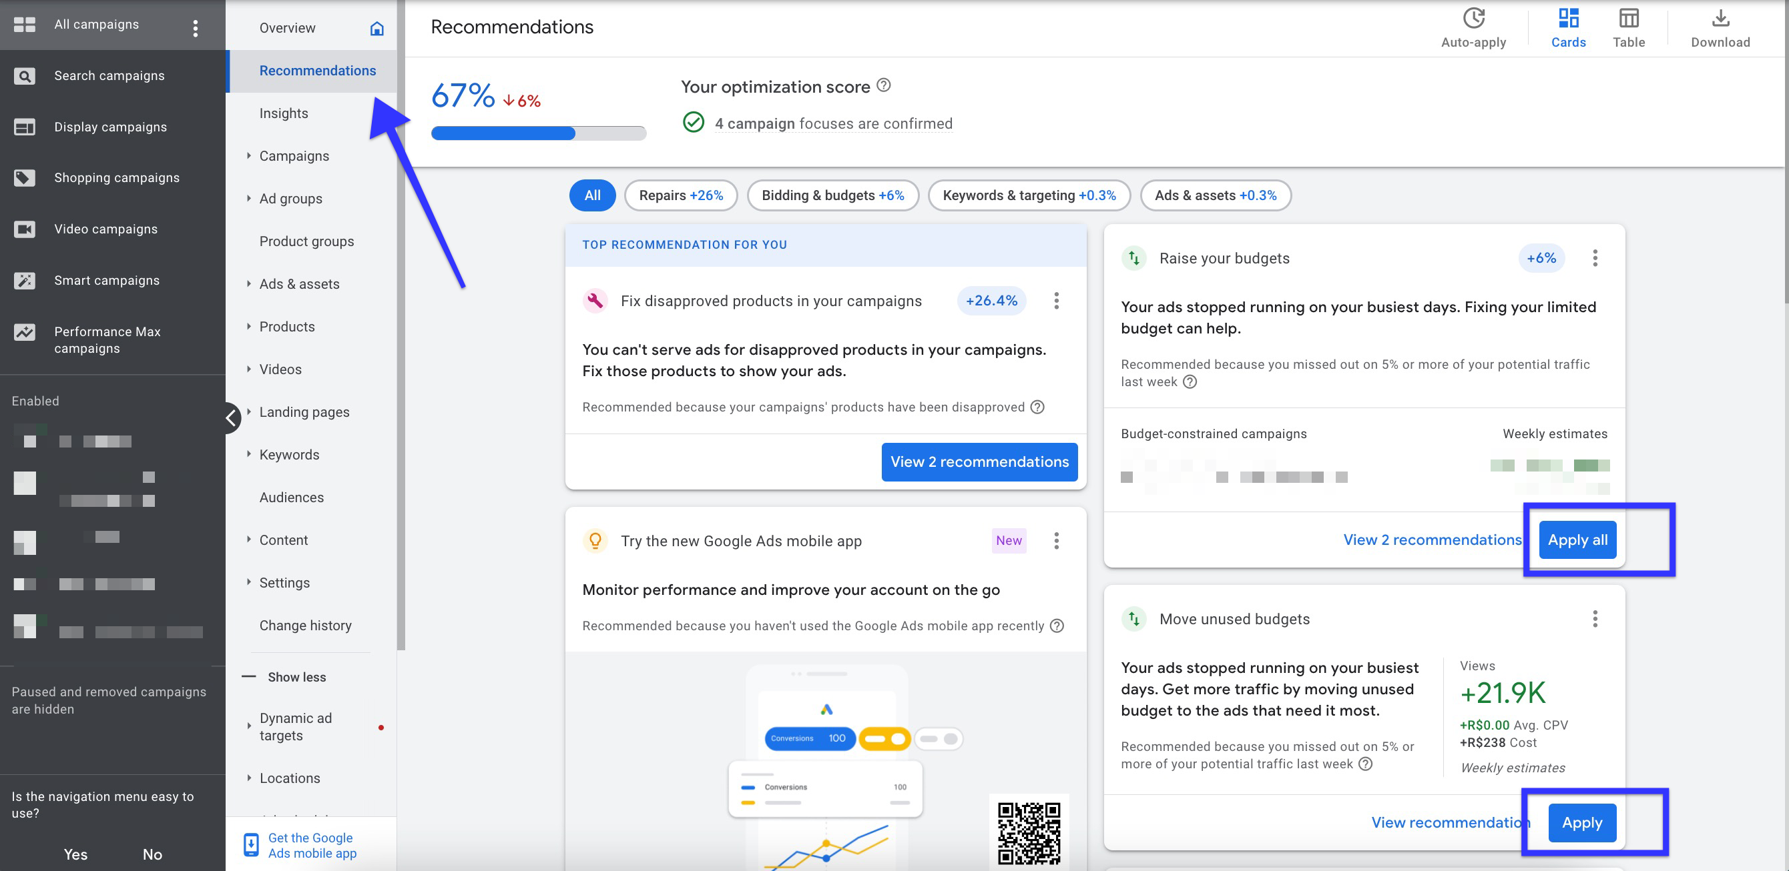The image size is (1789, 871).
Task: Collapse menu with Show less
Action: [x=285, y=677]
